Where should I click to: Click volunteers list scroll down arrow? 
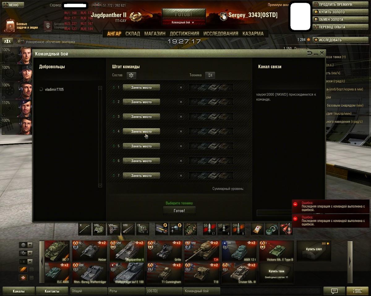[x=100, y=186]
